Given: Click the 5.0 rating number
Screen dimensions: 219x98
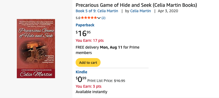Looking at the screenshot, I should pos(78,18).
